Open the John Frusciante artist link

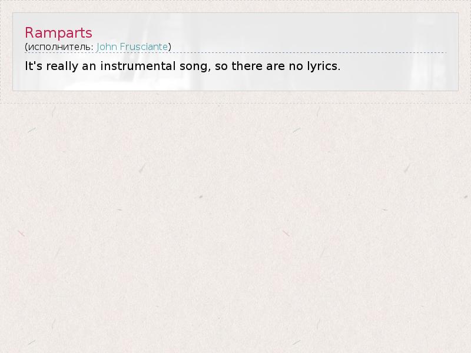(x=132, y=46)
